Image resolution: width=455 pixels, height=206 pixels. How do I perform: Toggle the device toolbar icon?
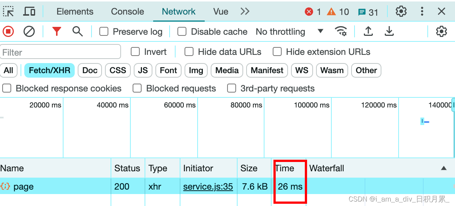29,12
